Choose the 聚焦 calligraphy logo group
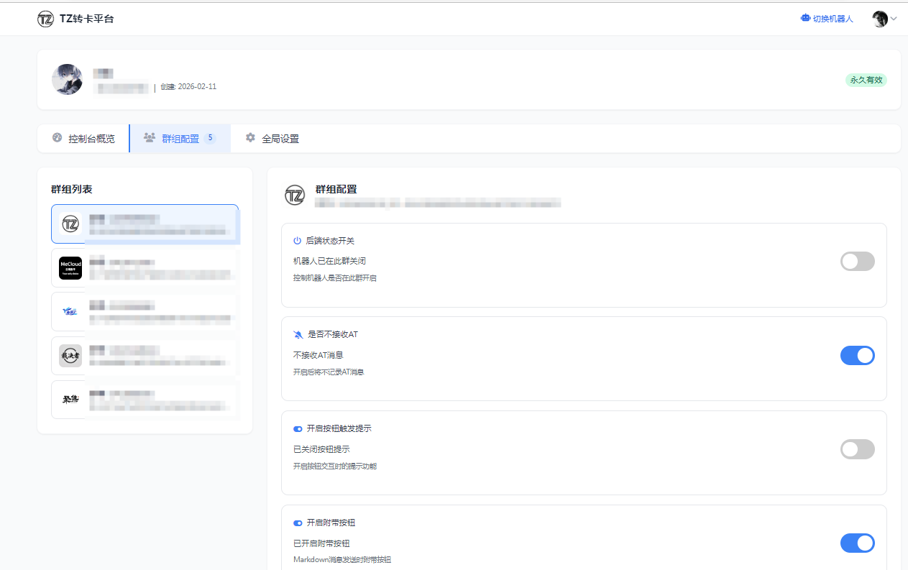Viewport: 908px width, 570px height. pos(70,400)
